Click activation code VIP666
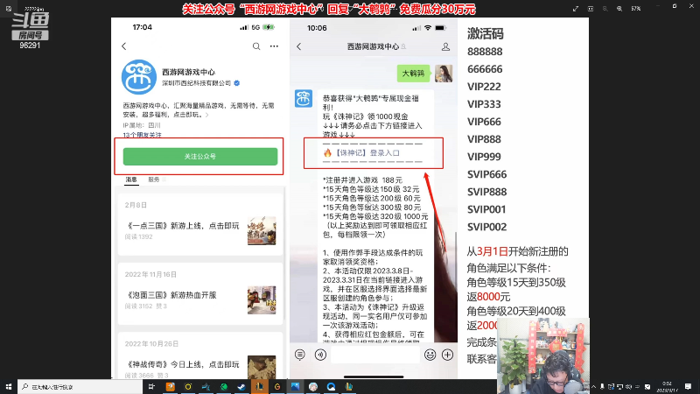700x394 pixels. (484, 122)
